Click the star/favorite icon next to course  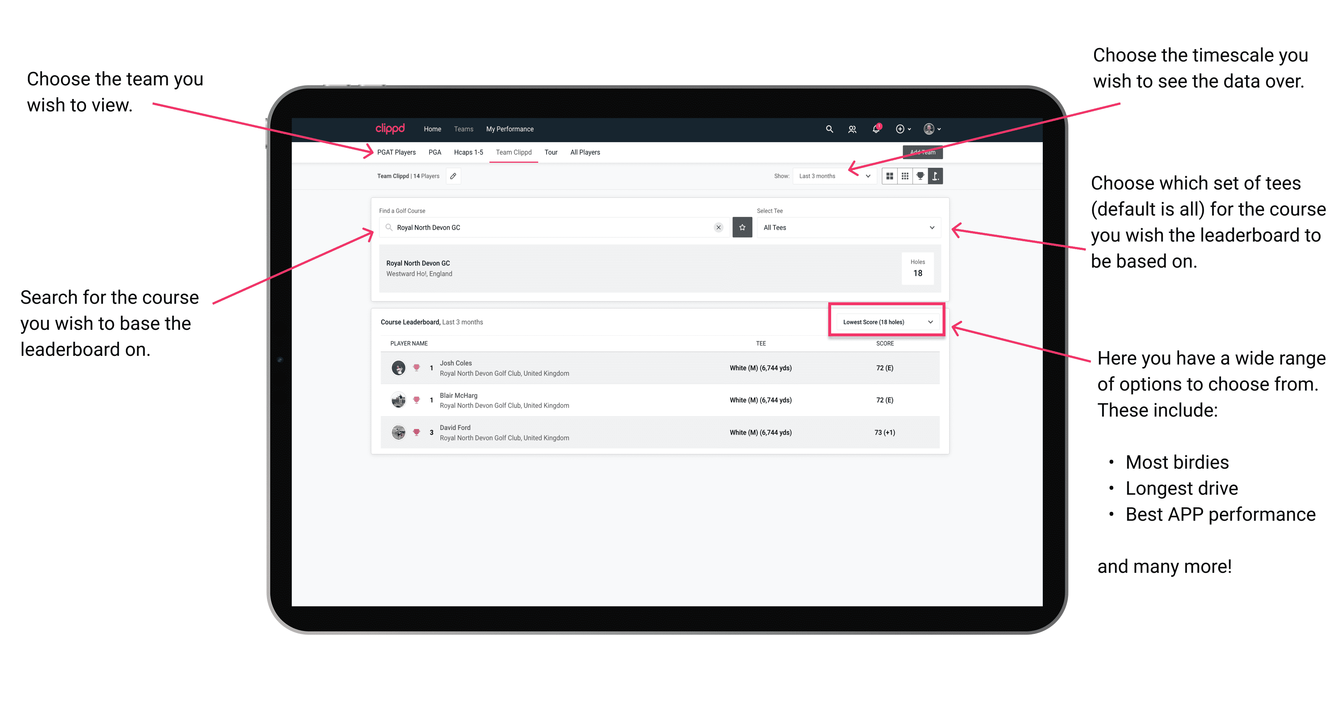tap(742, 229)
